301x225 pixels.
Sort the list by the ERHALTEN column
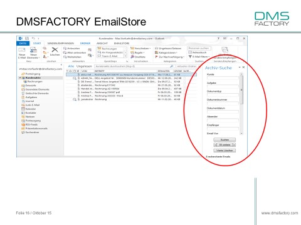coord(165,71)
